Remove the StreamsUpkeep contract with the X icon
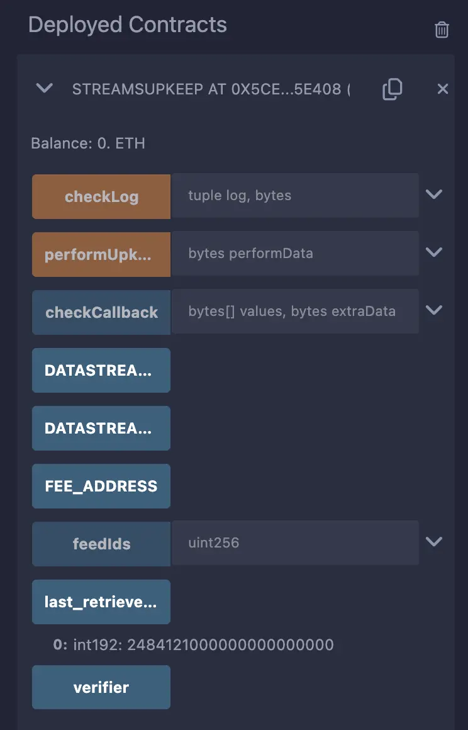This screenshot has width=468, height=730. [x=443, y=89]
